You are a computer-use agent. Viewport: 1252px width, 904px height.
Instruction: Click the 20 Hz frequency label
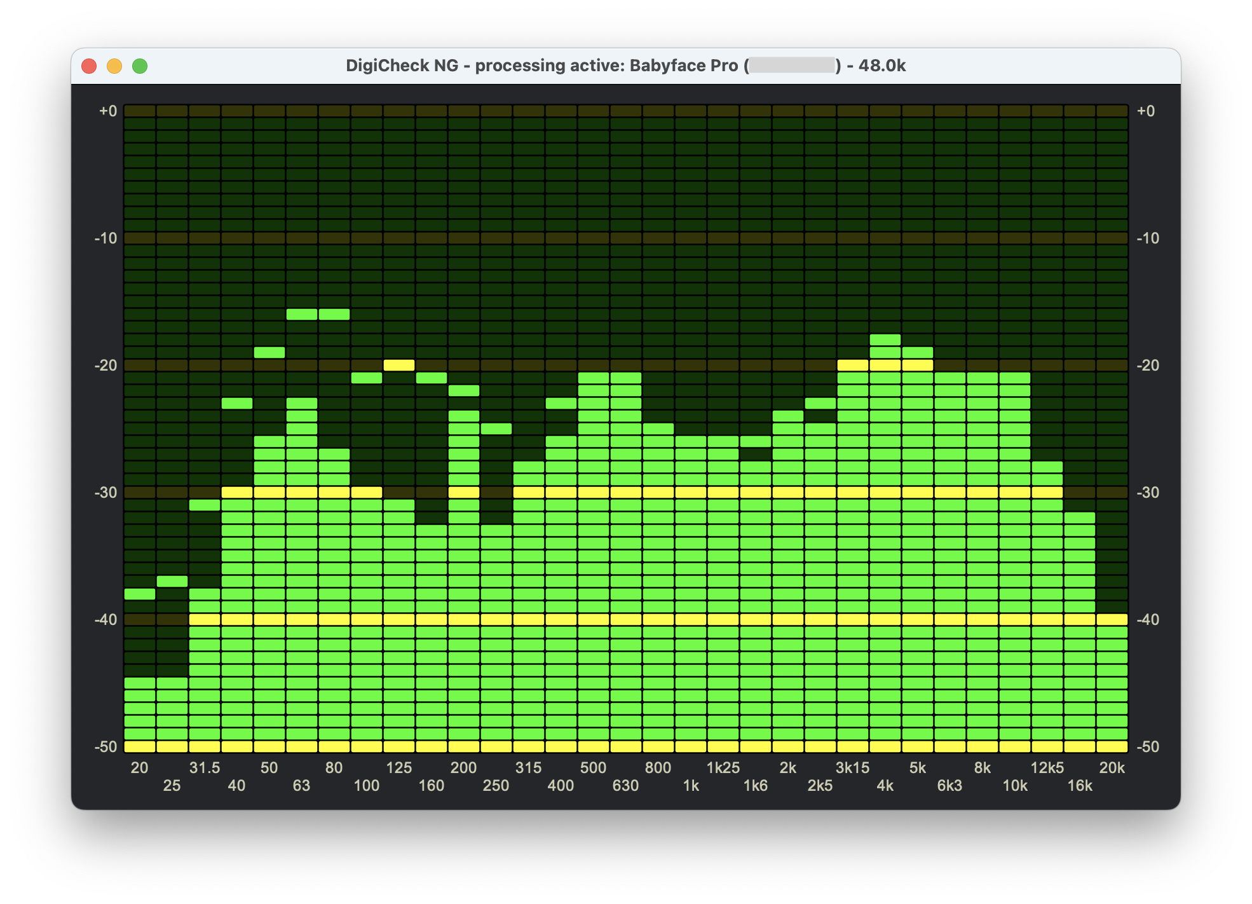pos(139,768)
